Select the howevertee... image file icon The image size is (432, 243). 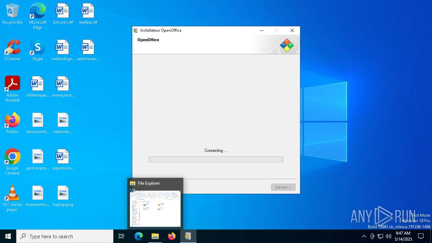(37, 196)
